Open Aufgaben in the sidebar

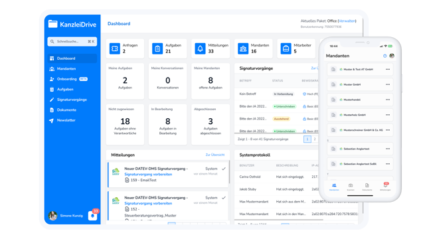(72, 89)
